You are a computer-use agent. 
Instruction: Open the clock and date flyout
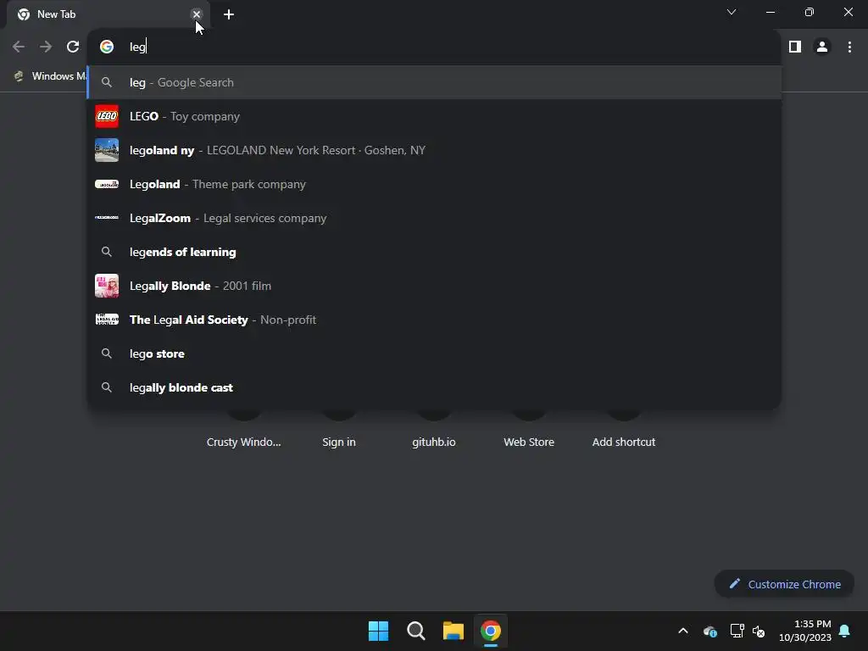(x=805, y=631)
